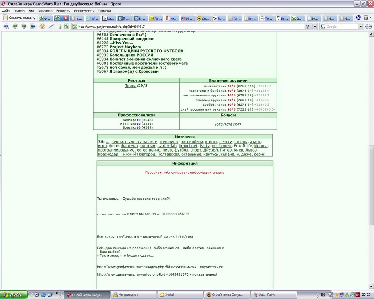This screenshot has width=374, height=299.
Task: Open the 'Файл' menu
Action: pyautogui.click(x=6, y=11)
